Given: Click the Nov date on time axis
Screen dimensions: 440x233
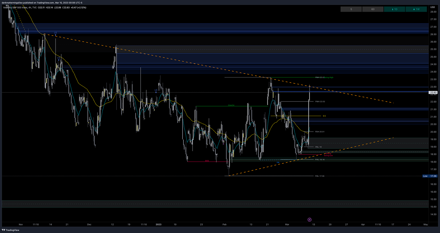Looking at the screenshot, I should [x=21, y=225].
